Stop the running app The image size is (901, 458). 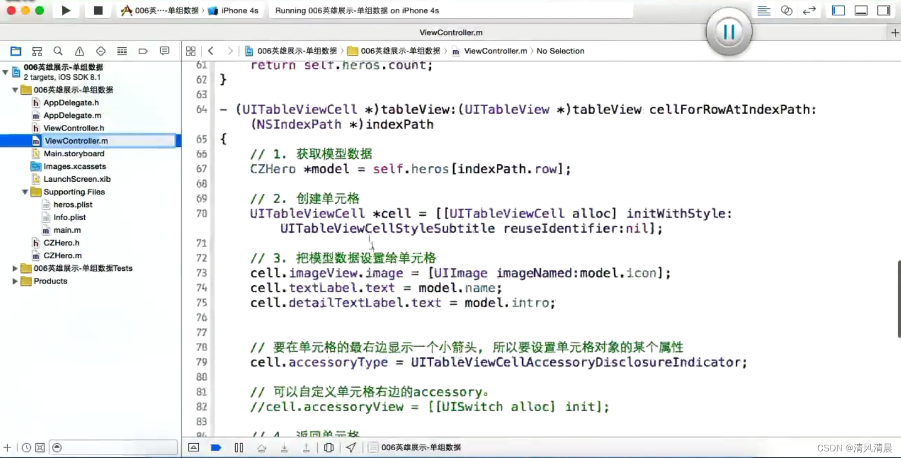pos(98,10)
